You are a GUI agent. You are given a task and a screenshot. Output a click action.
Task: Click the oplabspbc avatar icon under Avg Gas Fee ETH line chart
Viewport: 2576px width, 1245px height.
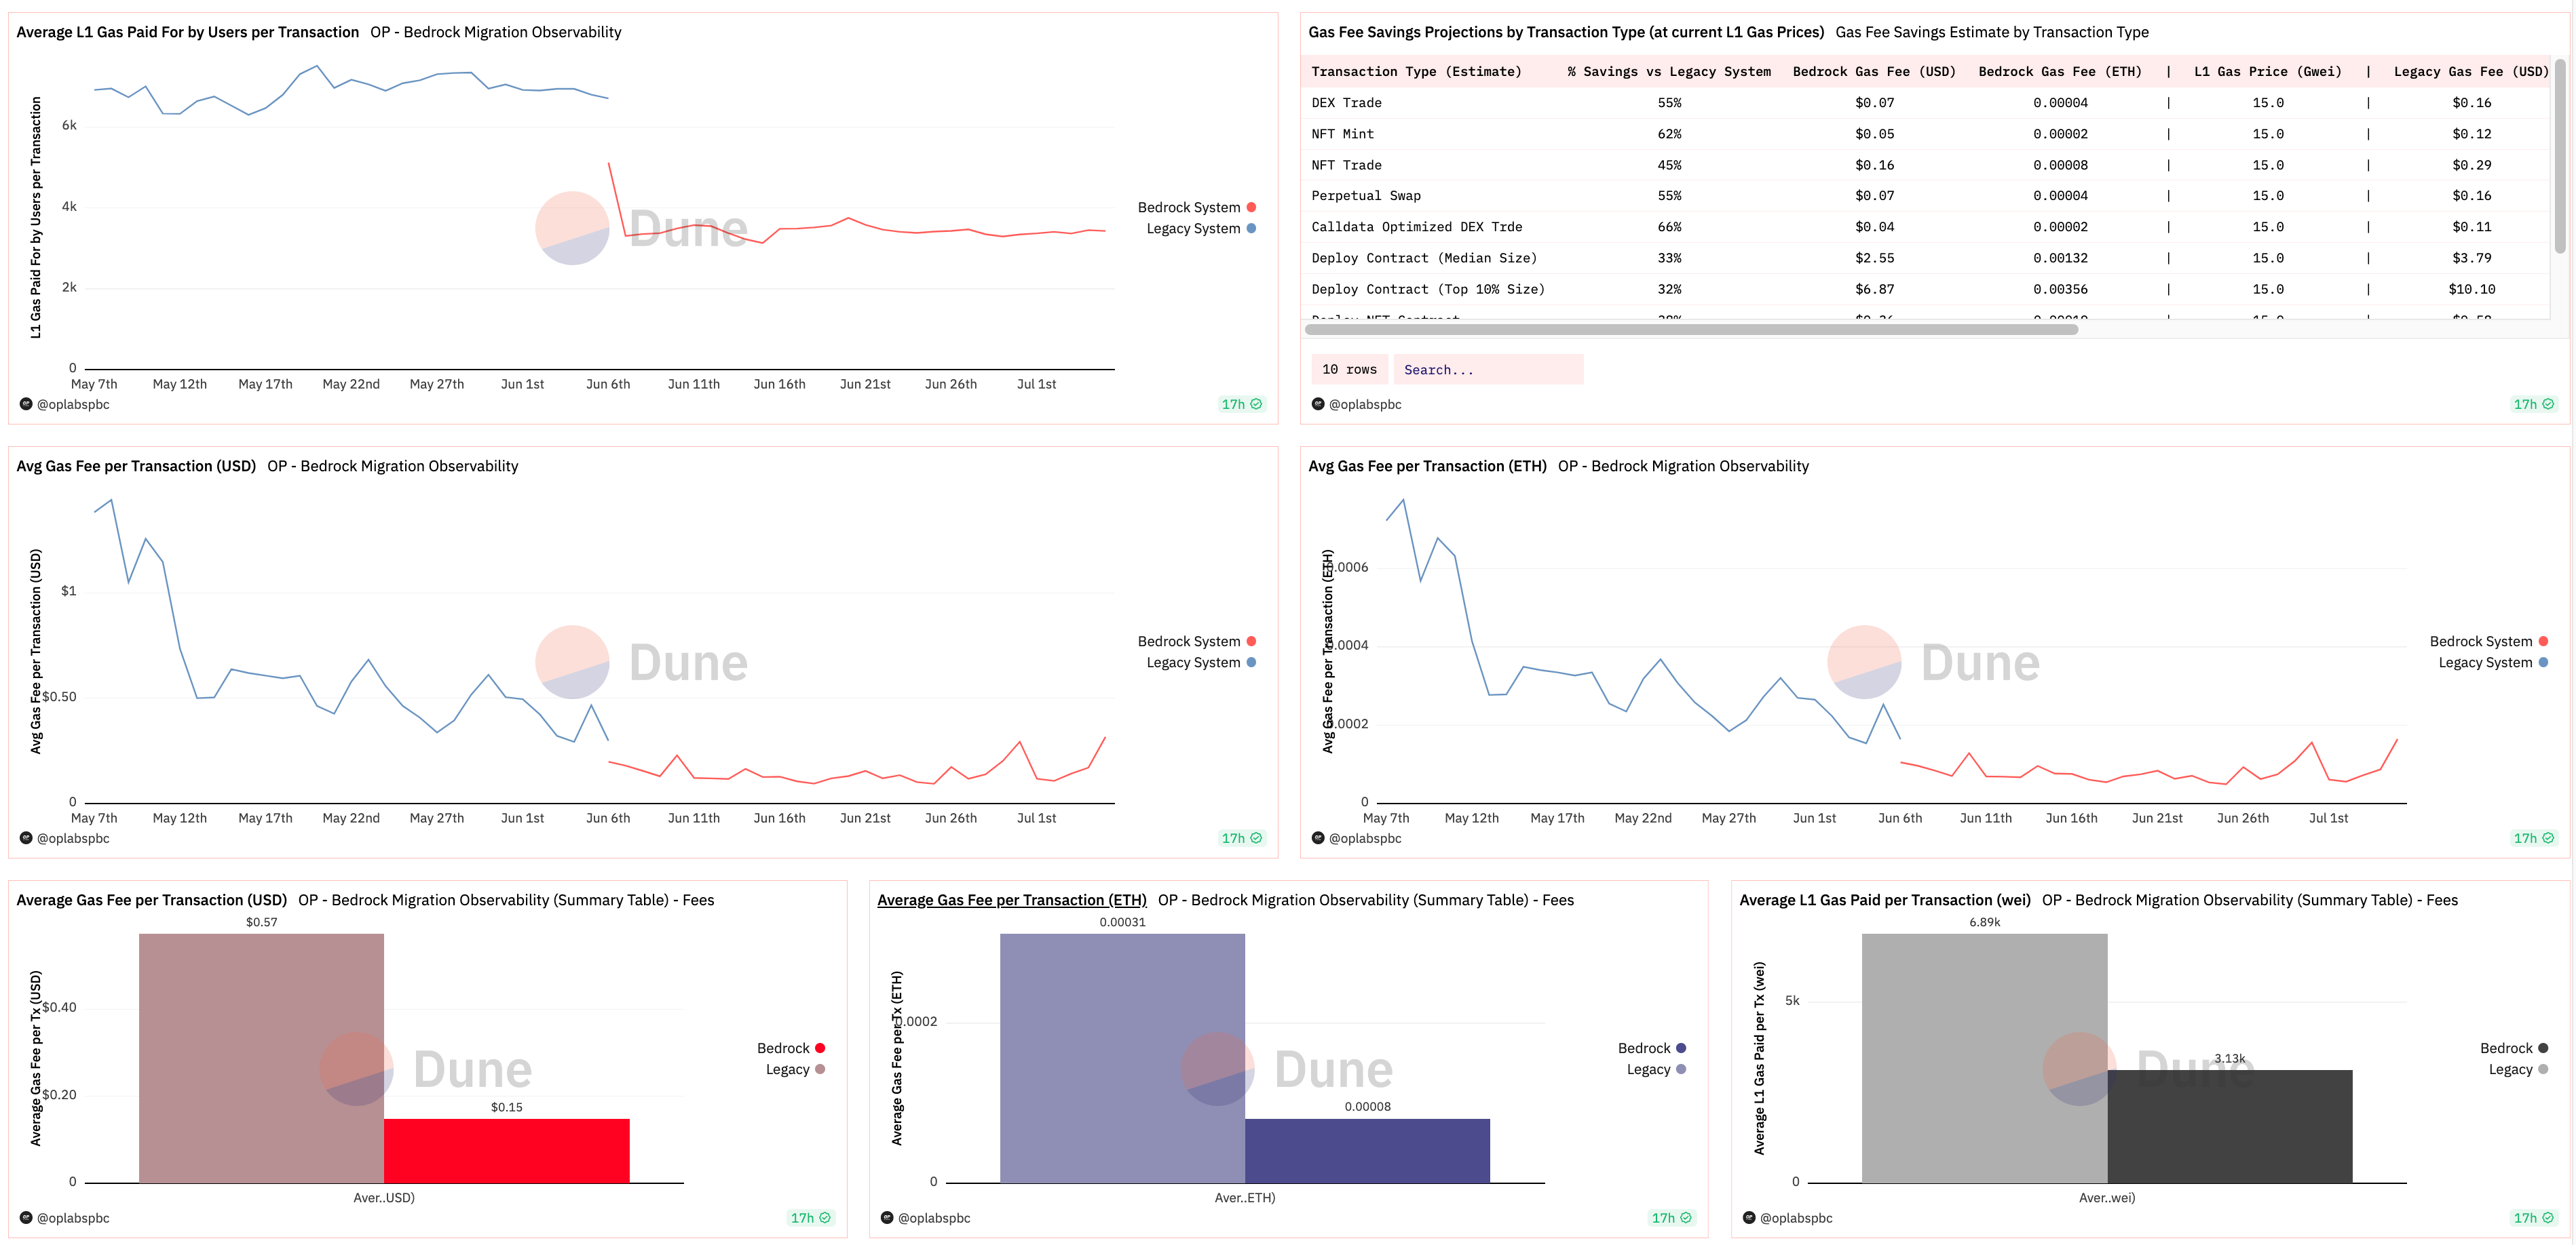(1318, 837)
